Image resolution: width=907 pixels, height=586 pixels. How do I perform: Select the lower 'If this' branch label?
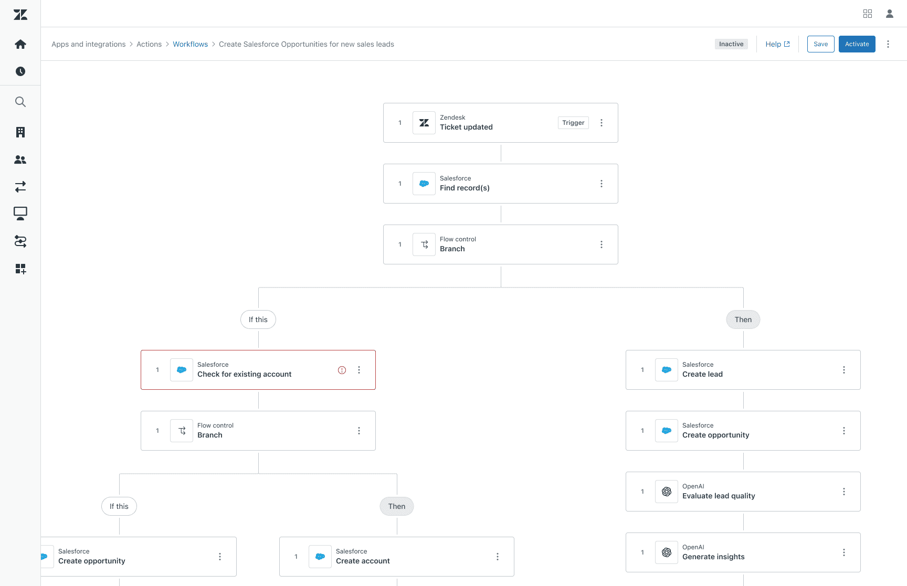point(119,506)
